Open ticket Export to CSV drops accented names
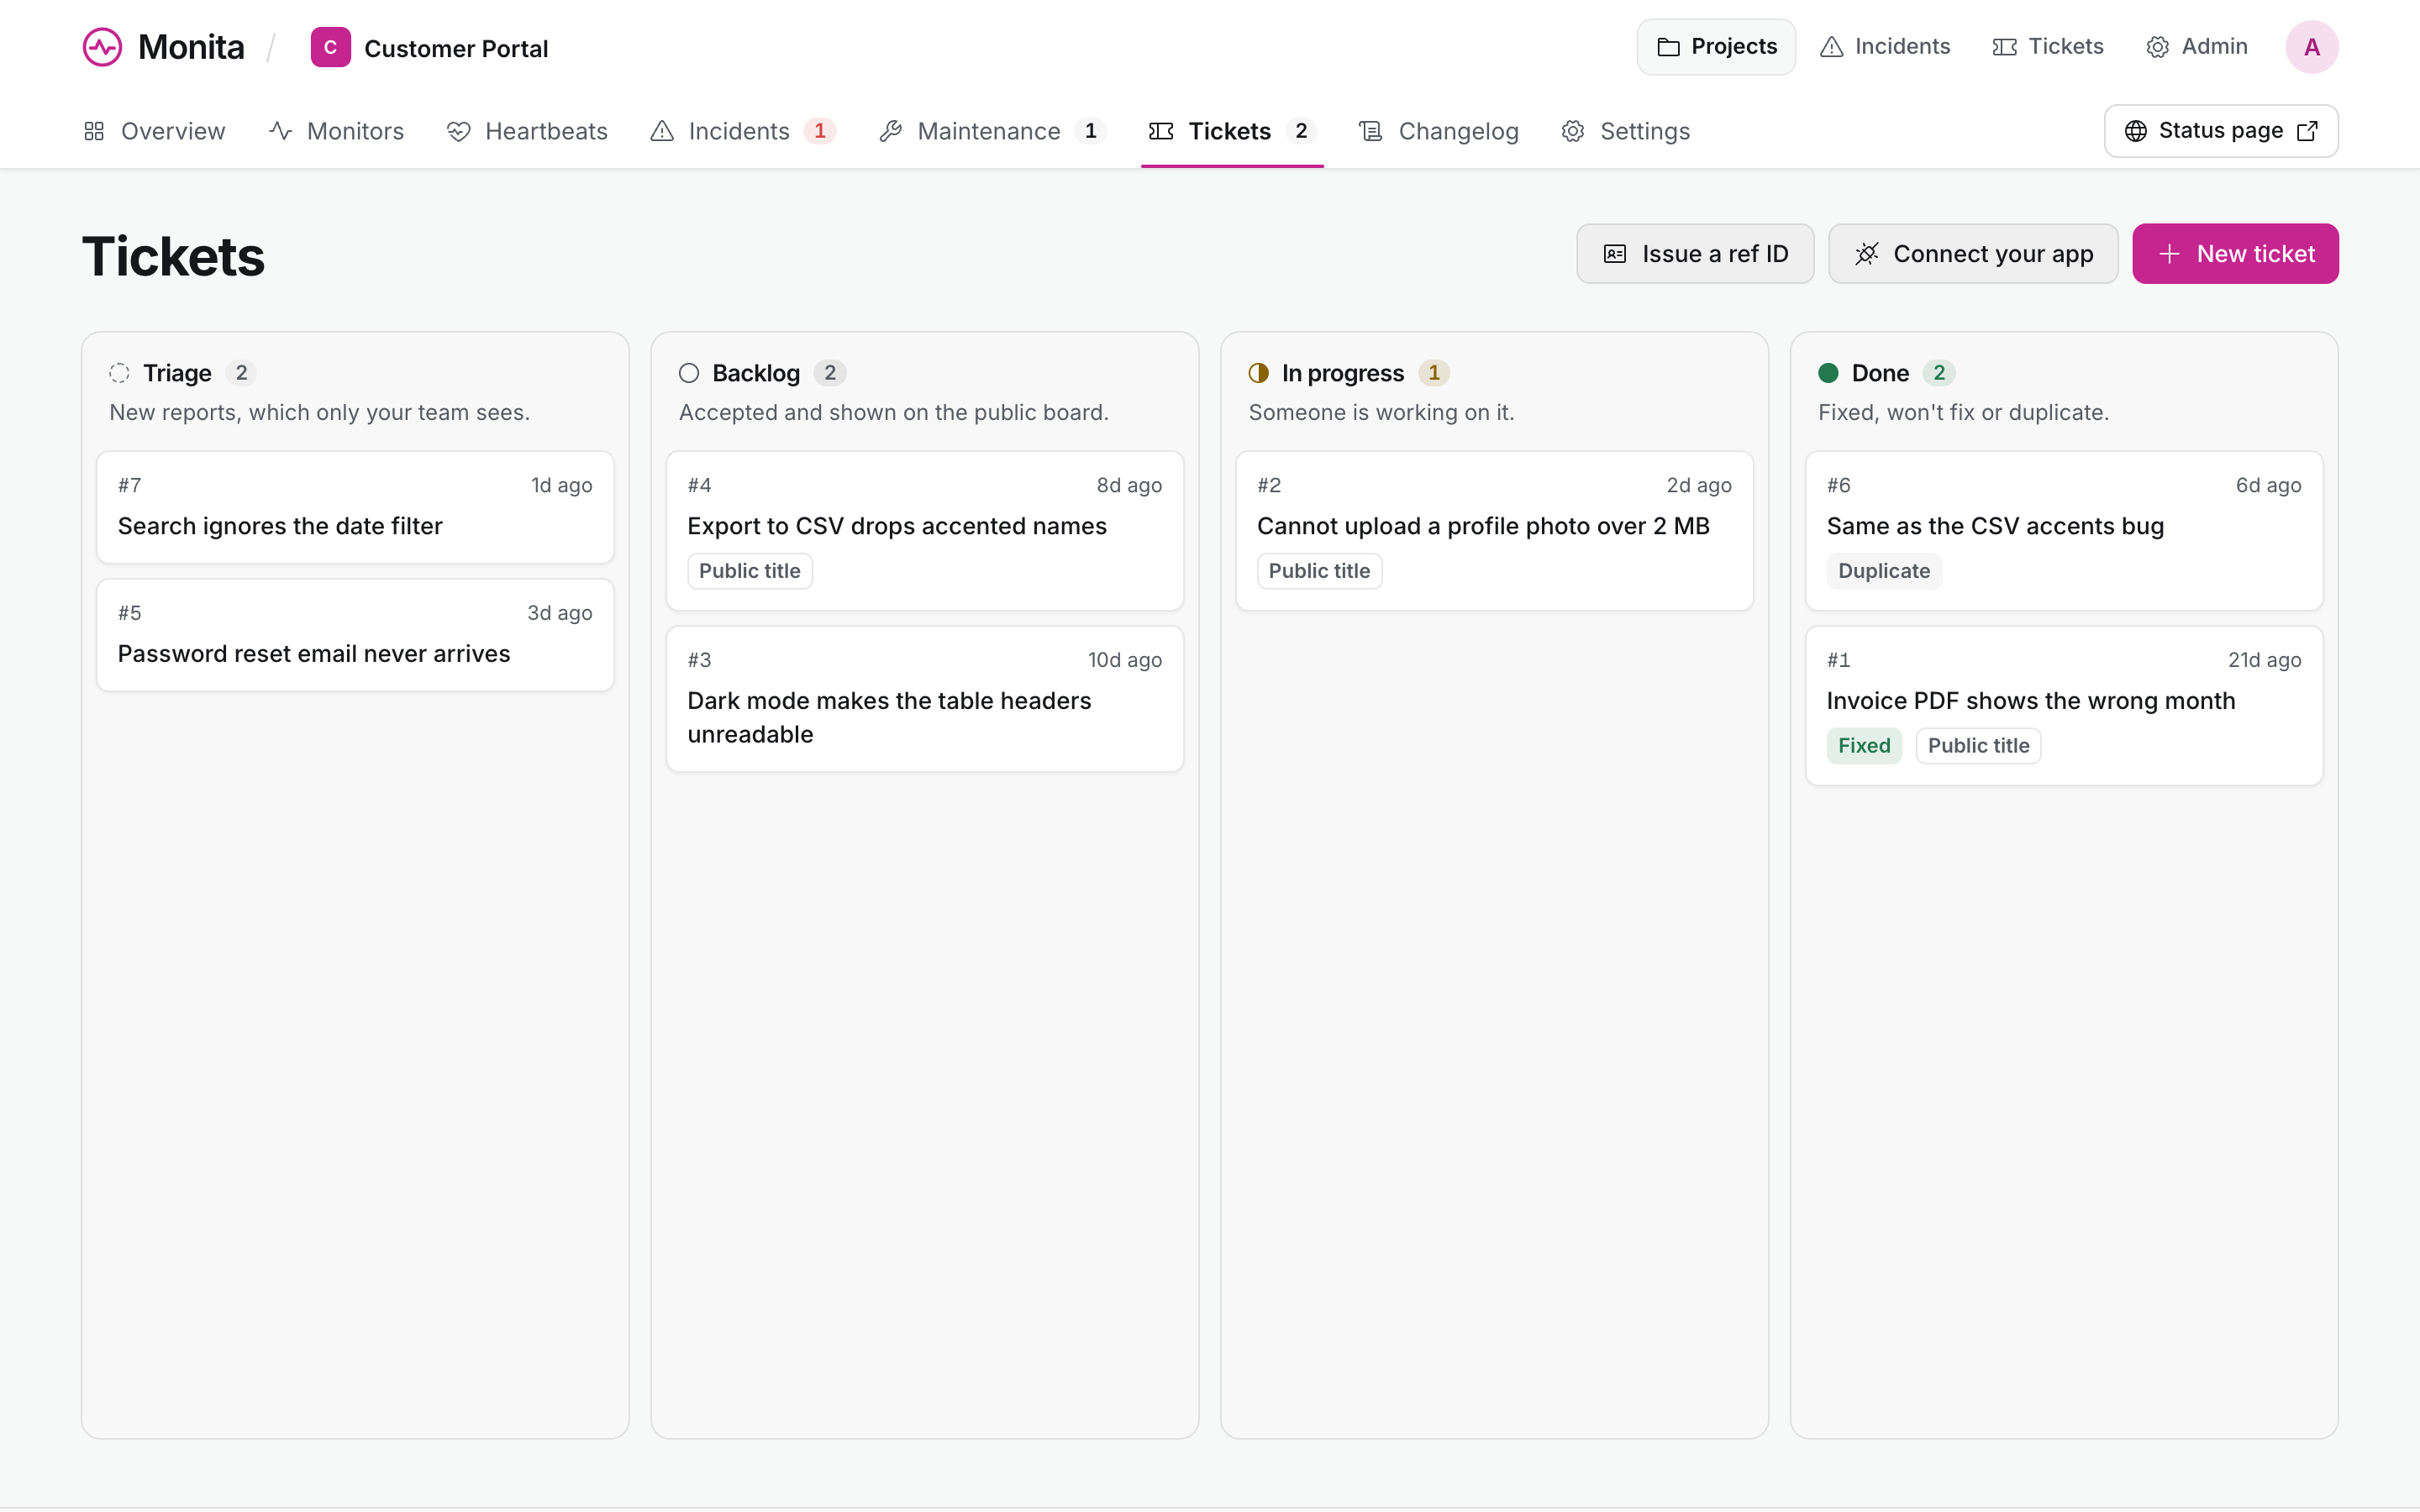2420x1512 pixels. click(925, 531)
